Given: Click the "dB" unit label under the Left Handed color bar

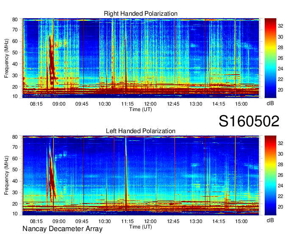Looking at the screenshot, I should (270, 220).
